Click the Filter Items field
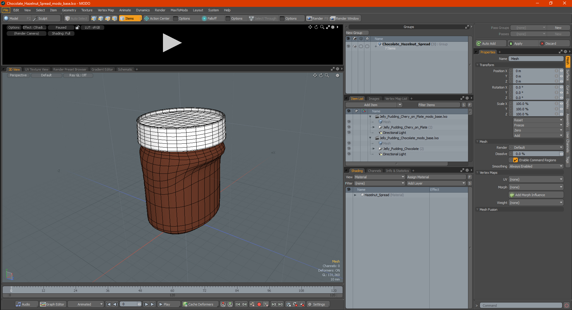572x310 pixels. coord(439,105)
